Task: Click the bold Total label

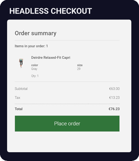Action: pos(19,109)
